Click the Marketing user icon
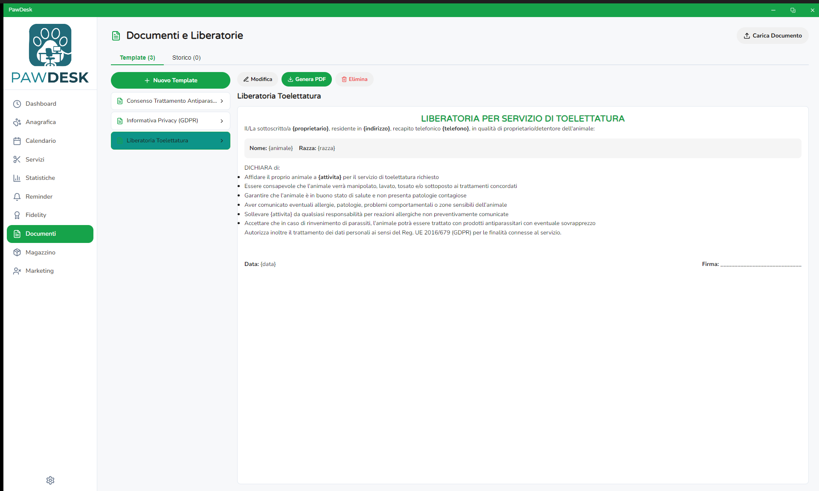The height and width of the screenshot is (491, 819). click(x=17, y=271)
